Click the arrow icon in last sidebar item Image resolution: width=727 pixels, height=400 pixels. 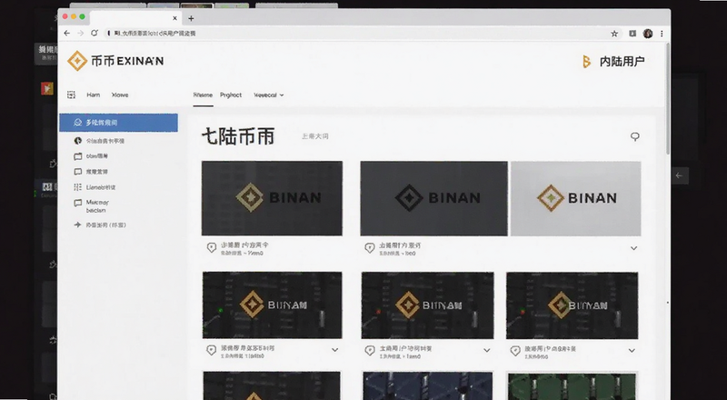click(x=77, y=225)
